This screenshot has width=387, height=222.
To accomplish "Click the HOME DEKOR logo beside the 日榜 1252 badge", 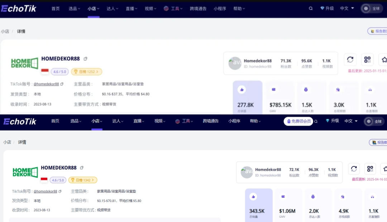I will click(x=24, y=63).
